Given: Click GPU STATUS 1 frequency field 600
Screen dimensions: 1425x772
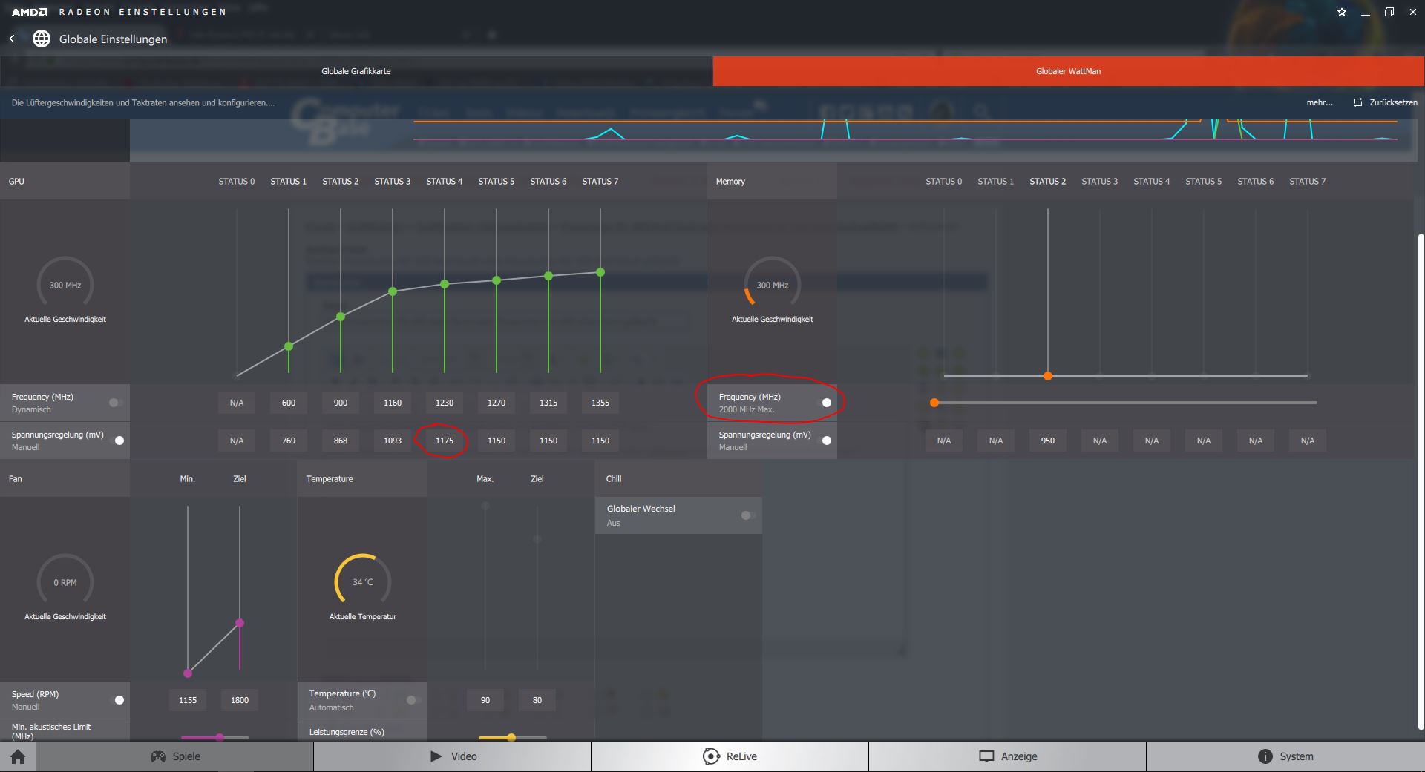Looking at the screenshot, I should [x=289, y=403].
